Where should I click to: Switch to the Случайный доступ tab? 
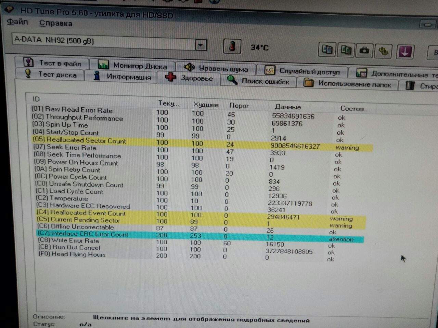pyautogui.click(x=302, y=71)
